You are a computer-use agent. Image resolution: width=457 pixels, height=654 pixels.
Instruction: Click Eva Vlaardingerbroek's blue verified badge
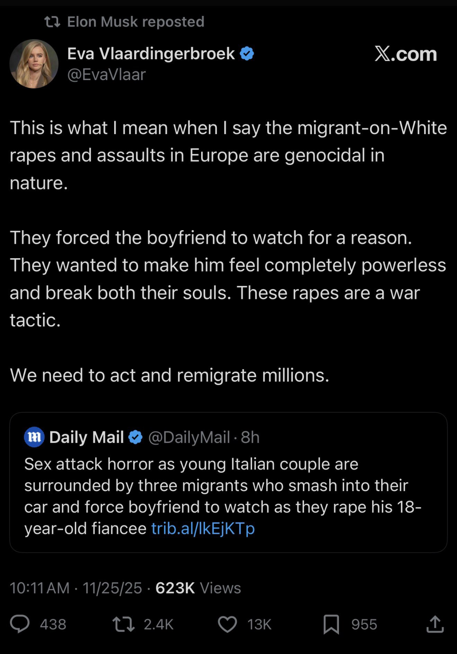(247, 54)
